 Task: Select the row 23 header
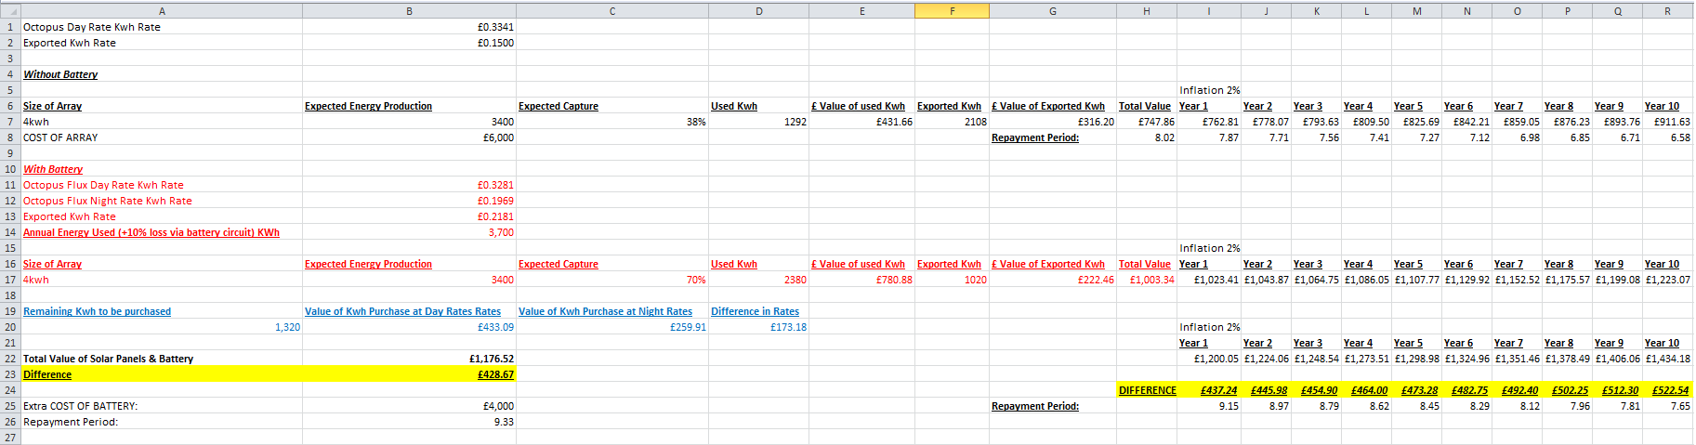(x=10, y=374)
